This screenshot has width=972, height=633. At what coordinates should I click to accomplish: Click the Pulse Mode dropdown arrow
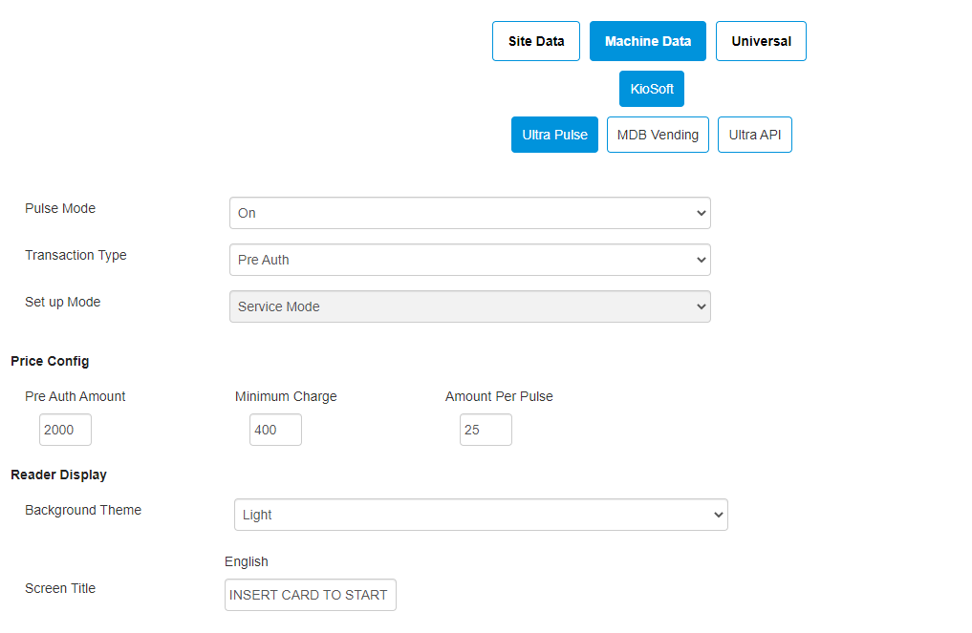701,212
